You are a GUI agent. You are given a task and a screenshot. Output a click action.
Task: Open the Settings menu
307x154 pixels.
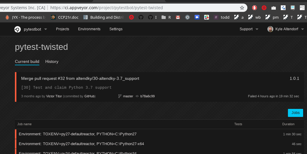tap(116, 29)
